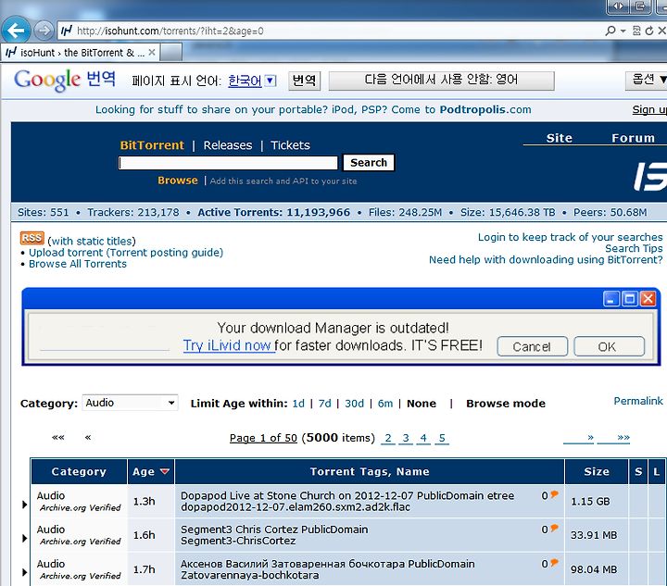The height and width of the screenshot is (586, 667).
Task: Maximize the fake download manager dialog
Action: pos(629,299)
